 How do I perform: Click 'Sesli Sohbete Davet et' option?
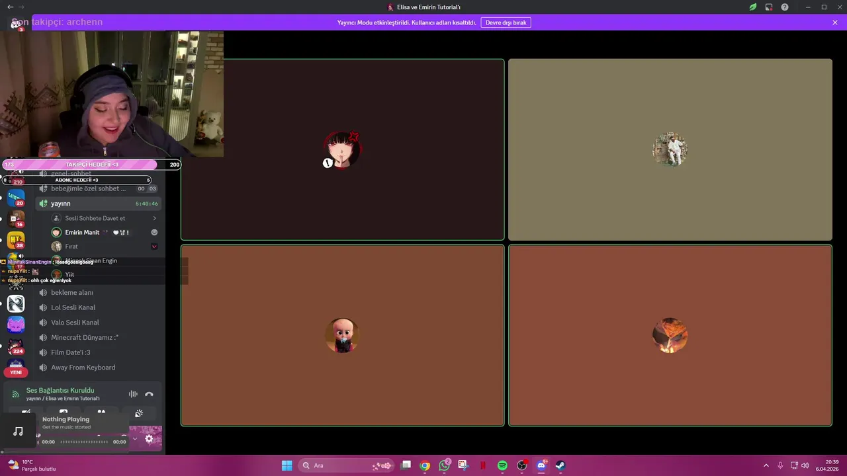(95, 218)
